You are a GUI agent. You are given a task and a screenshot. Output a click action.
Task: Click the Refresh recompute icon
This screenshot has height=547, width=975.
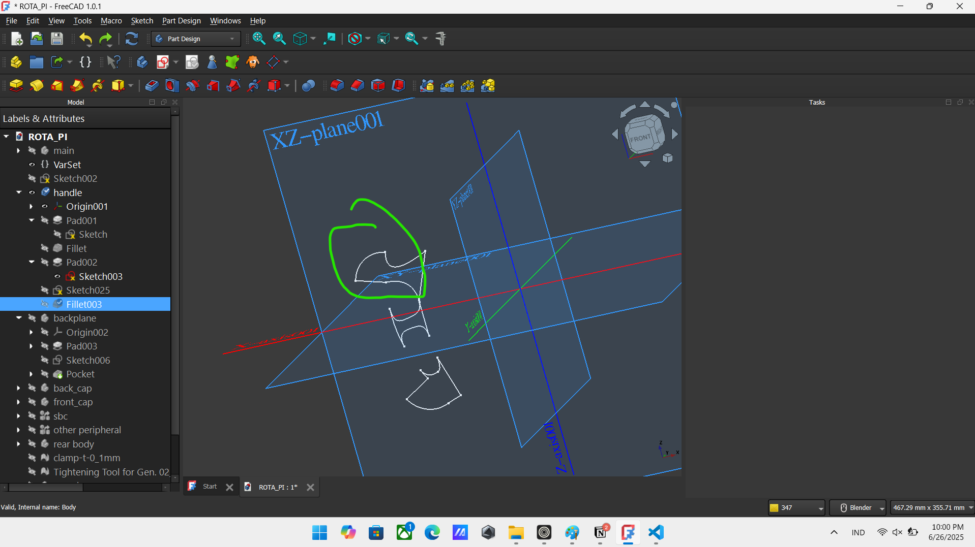coord(132,39)
